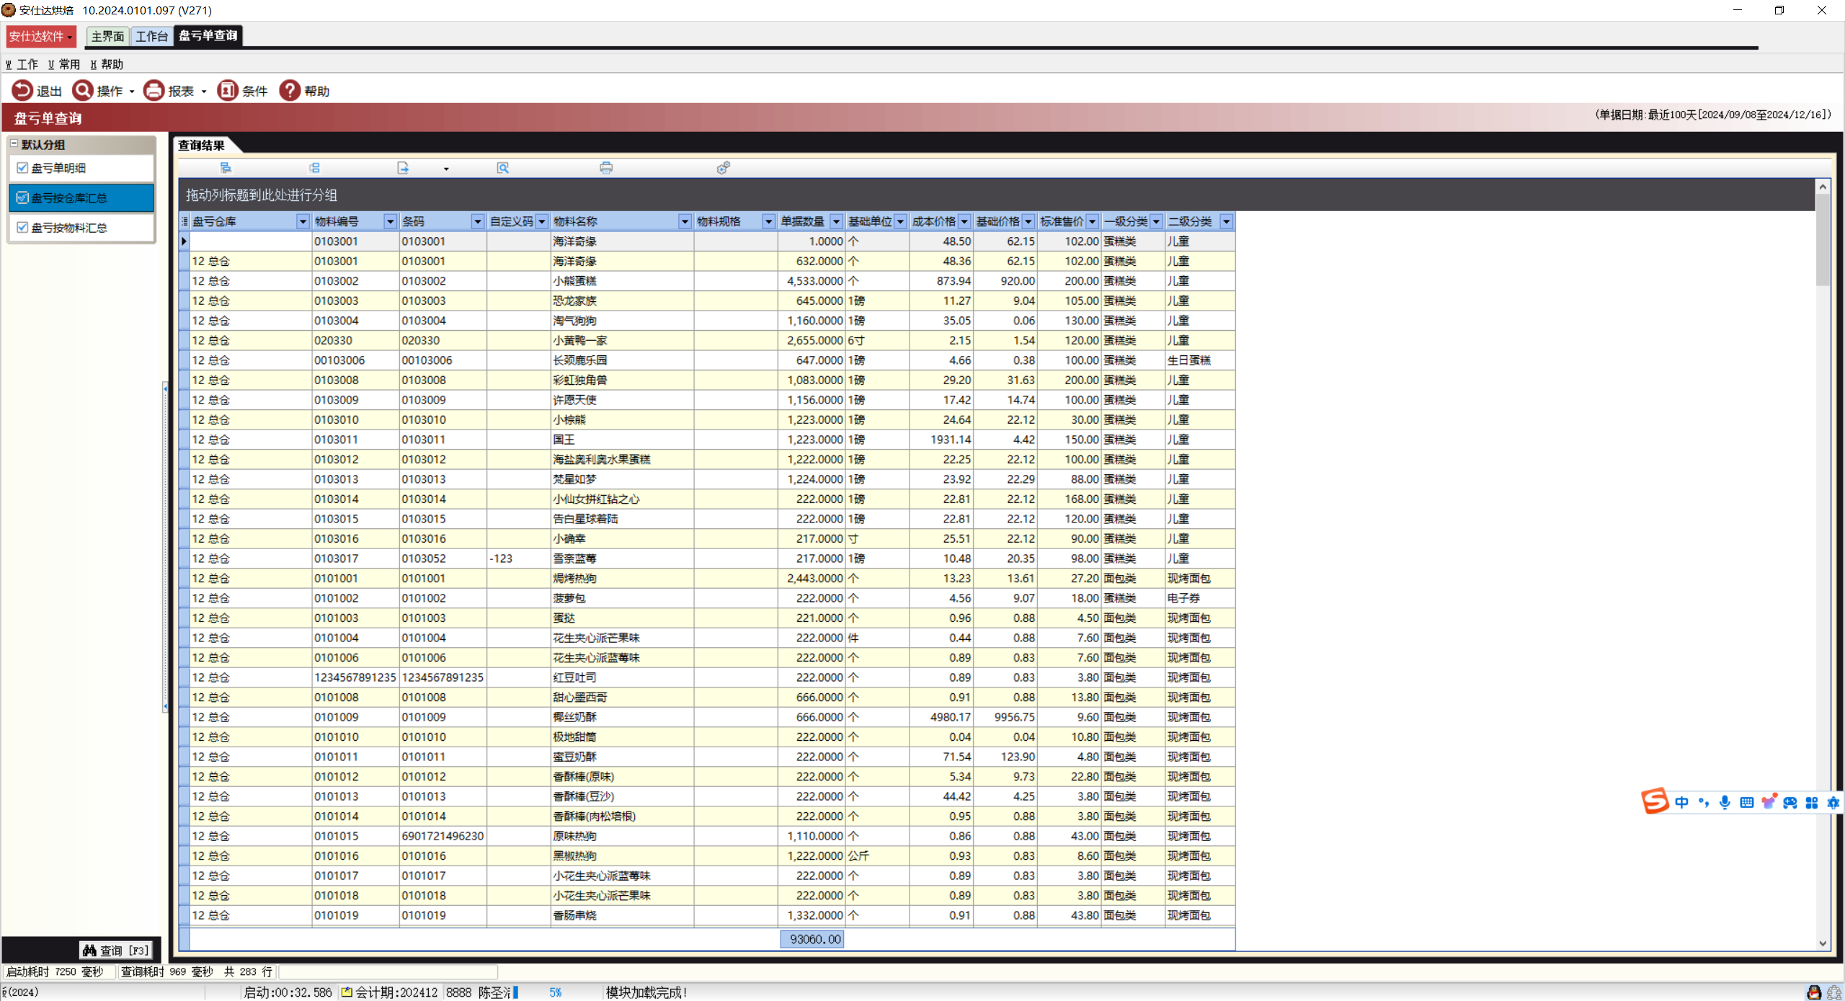Click the gear settings icon in results toolbar
The width and height of the screenshot is (1845, 1001).
[723, 168]
